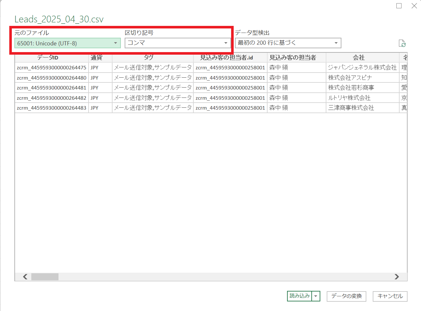
Task: Click the 見込み客の担当者.id column header
Action: point(230,58)
